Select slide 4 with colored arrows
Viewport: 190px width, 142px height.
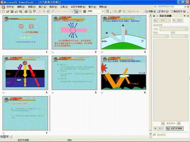coord(25,73)
